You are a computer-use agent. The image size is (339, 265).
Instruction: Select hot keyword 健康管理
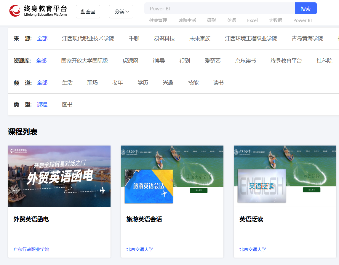[158, 20]
